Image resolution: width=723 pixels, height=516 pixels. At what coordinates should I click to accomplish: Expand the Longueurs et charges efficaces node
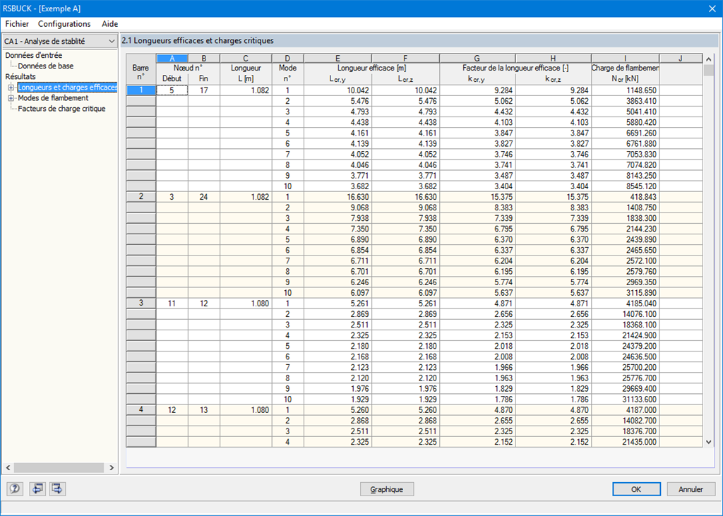[11, 87]
